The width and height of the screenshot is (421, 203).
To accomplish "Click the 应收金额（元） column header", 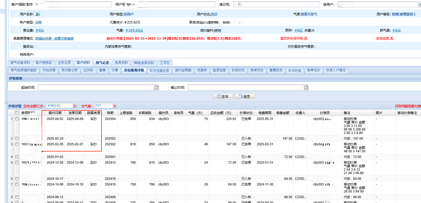I will click(x=223, y=113).
